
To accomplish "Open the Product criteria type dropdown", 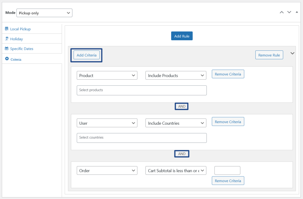I will click(107, 76).
